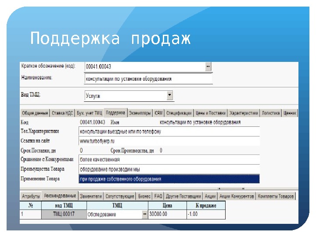316x237 pixels.
Task: Show the FAQ tab
Action: coord(158,196)
